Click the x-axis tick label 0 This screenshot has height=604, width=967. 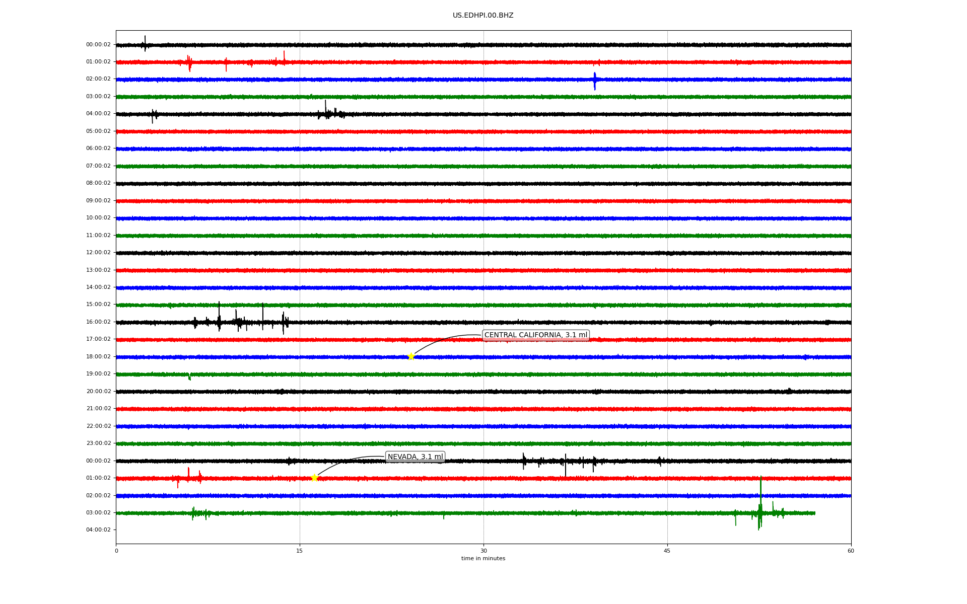coord(116,551)
